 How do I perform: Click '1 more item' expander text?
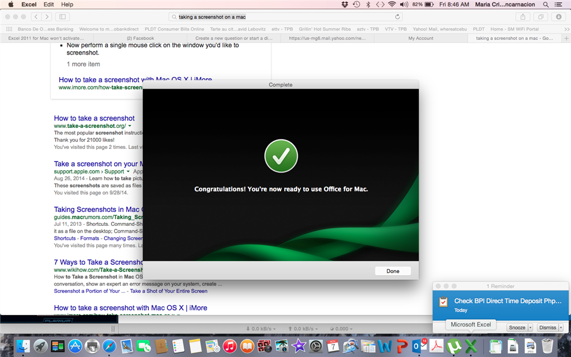click(83, 64)
